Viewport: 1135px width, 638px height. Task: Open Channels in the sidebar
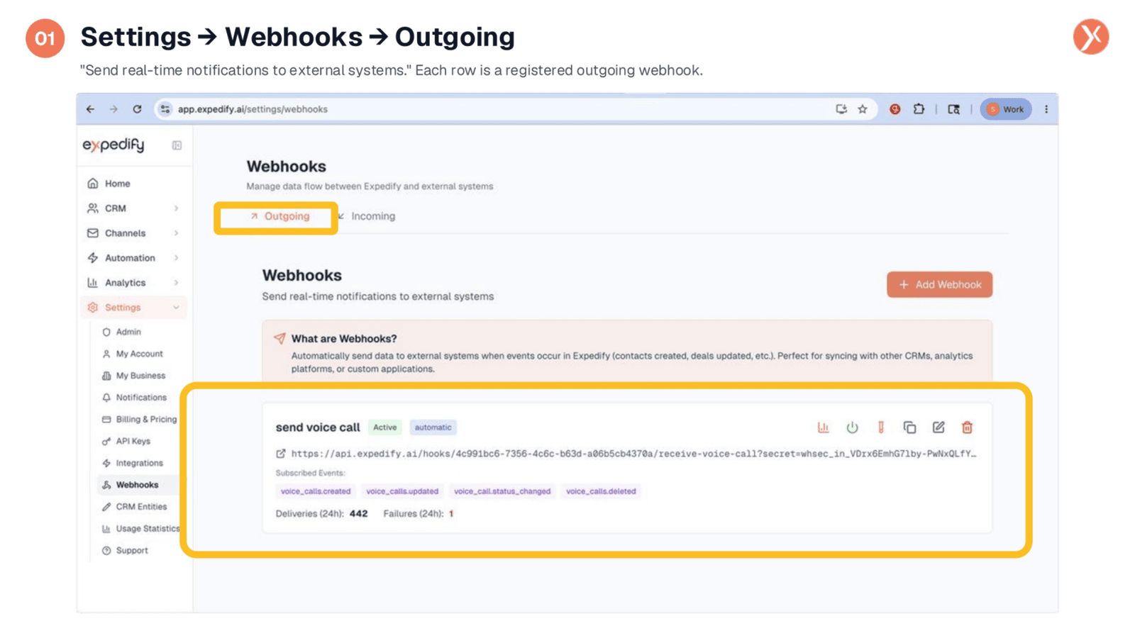[125, 233]
